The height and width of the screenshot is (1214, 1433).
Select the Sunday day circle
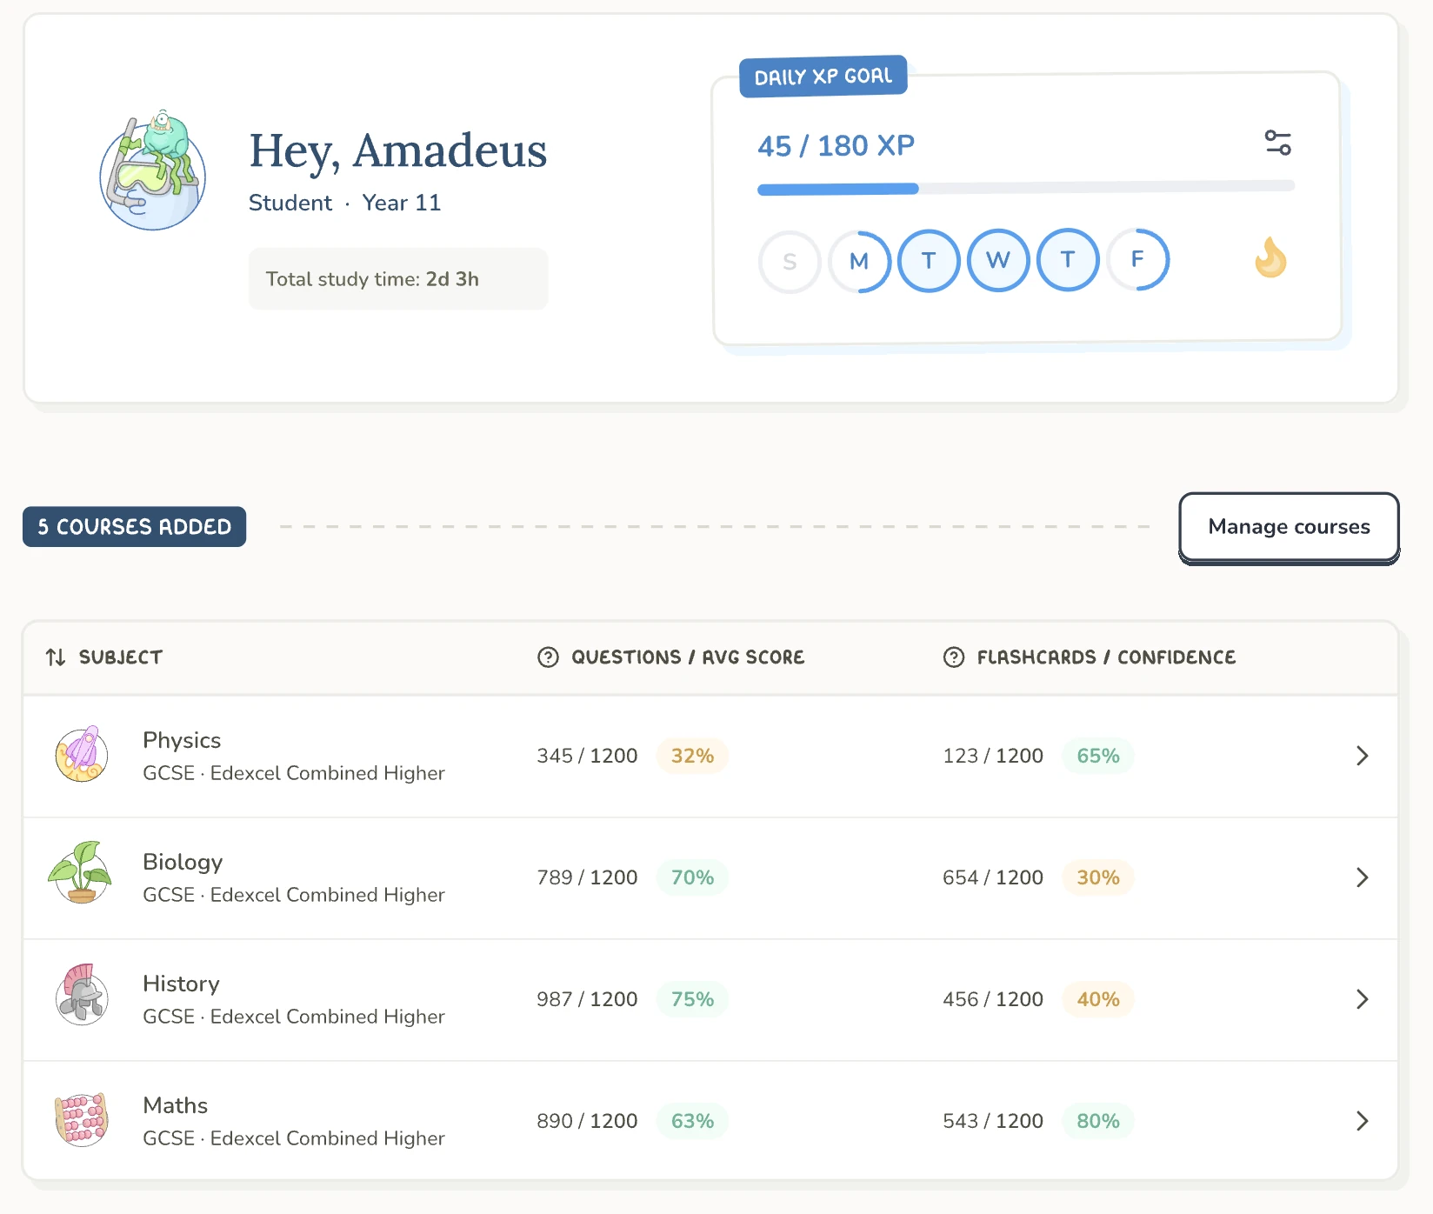tap(790, 261)
